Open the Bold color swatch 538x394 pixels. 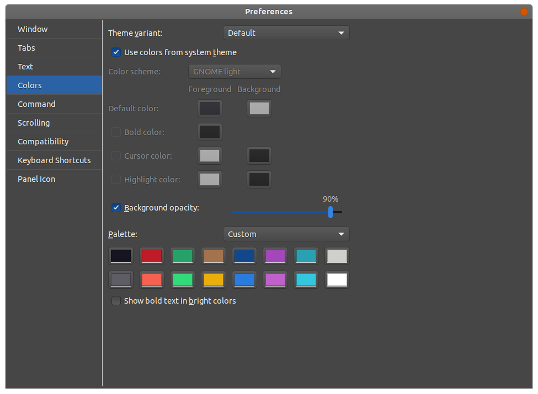[210, 132]
